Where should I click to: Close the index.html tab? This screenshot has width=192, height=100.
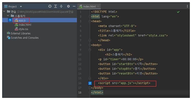coord(98,6)
